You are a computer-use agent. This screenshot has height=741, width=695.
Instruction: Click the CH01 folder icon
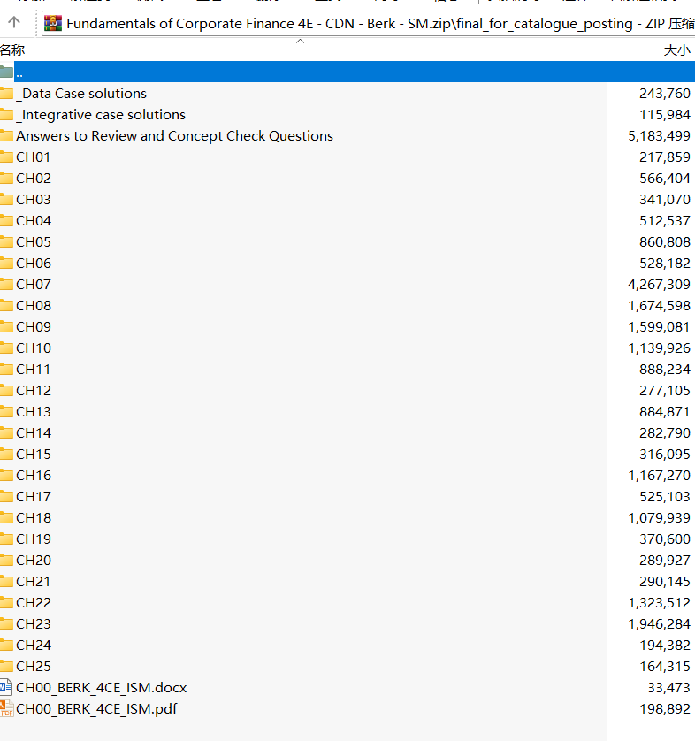[x=6, y=157]
